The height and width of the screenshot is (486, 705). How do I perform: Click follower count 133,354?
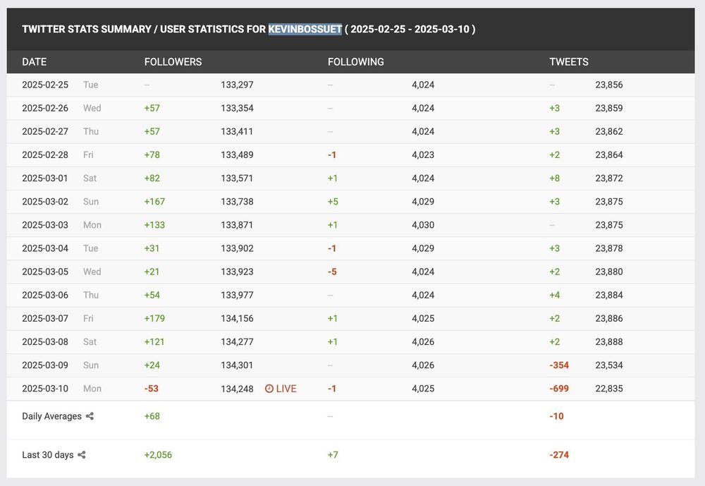[237, 108]
